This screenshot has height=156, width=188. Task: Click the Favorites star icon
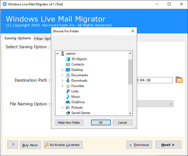click(68, 86)
